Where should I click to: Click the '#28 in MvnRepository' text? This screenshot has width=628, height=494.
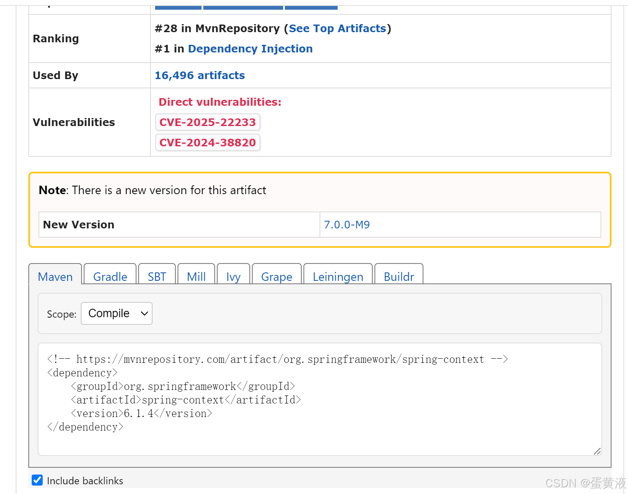coord(217,28)
